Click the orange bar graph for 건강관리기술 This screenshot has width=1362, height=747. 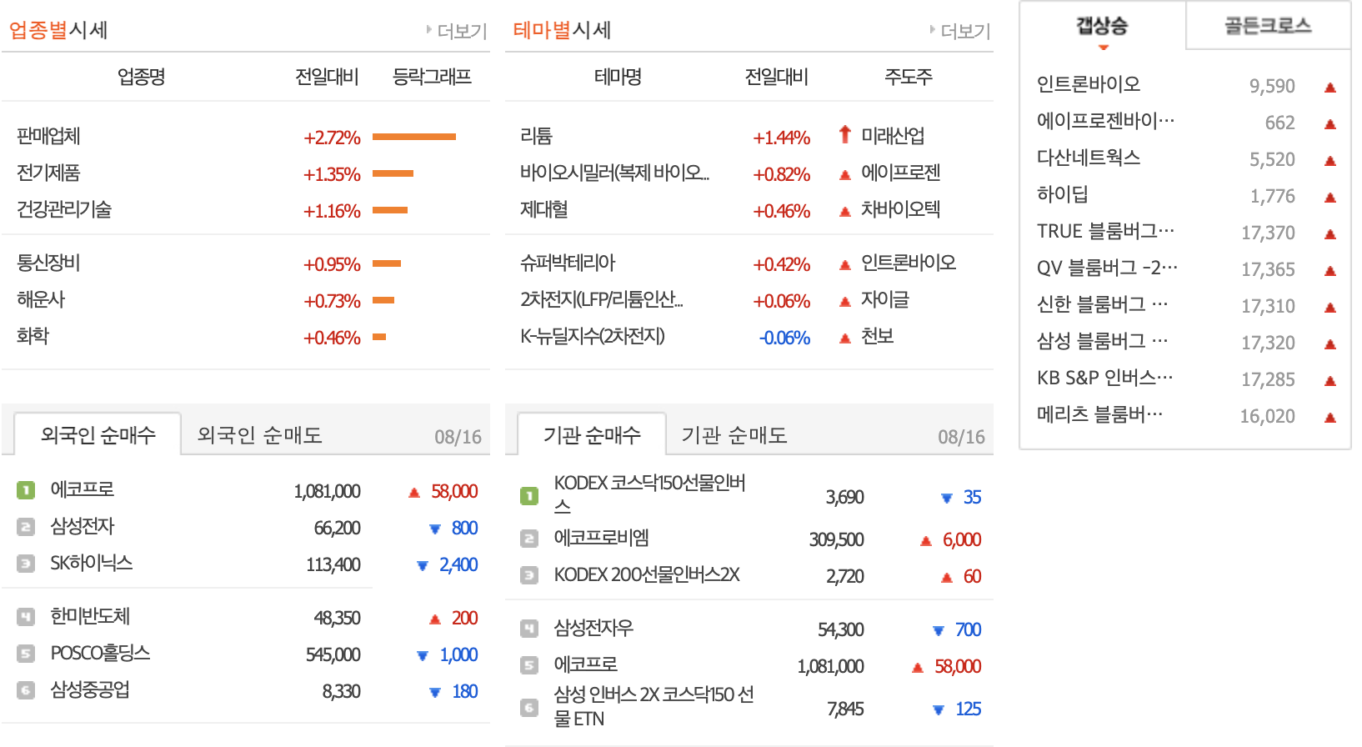pos(390,210)
